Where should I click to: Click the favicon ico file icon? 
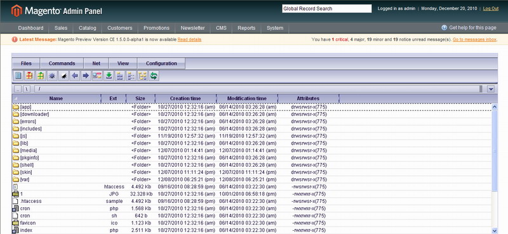[x=15, y=223]
